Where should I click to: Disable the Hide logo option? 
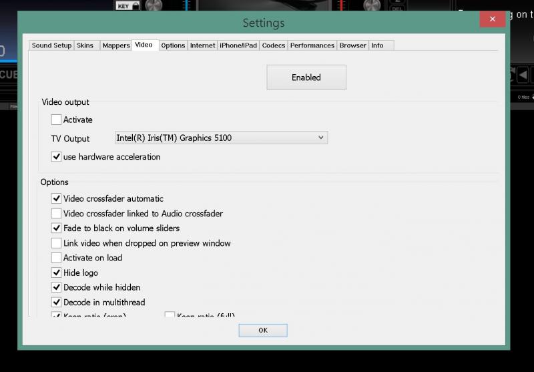[56, 272]
